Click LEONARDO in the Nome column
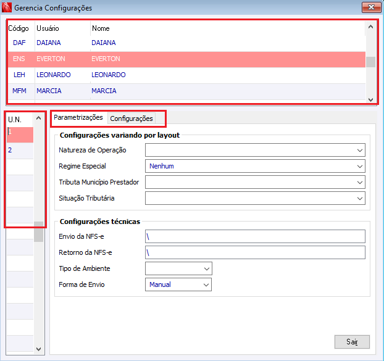 point(109,75)
